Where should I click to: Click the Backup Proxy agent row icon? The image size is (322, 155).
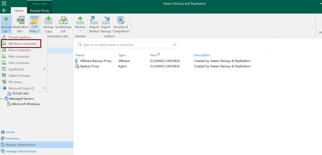[x=77, y=66]
